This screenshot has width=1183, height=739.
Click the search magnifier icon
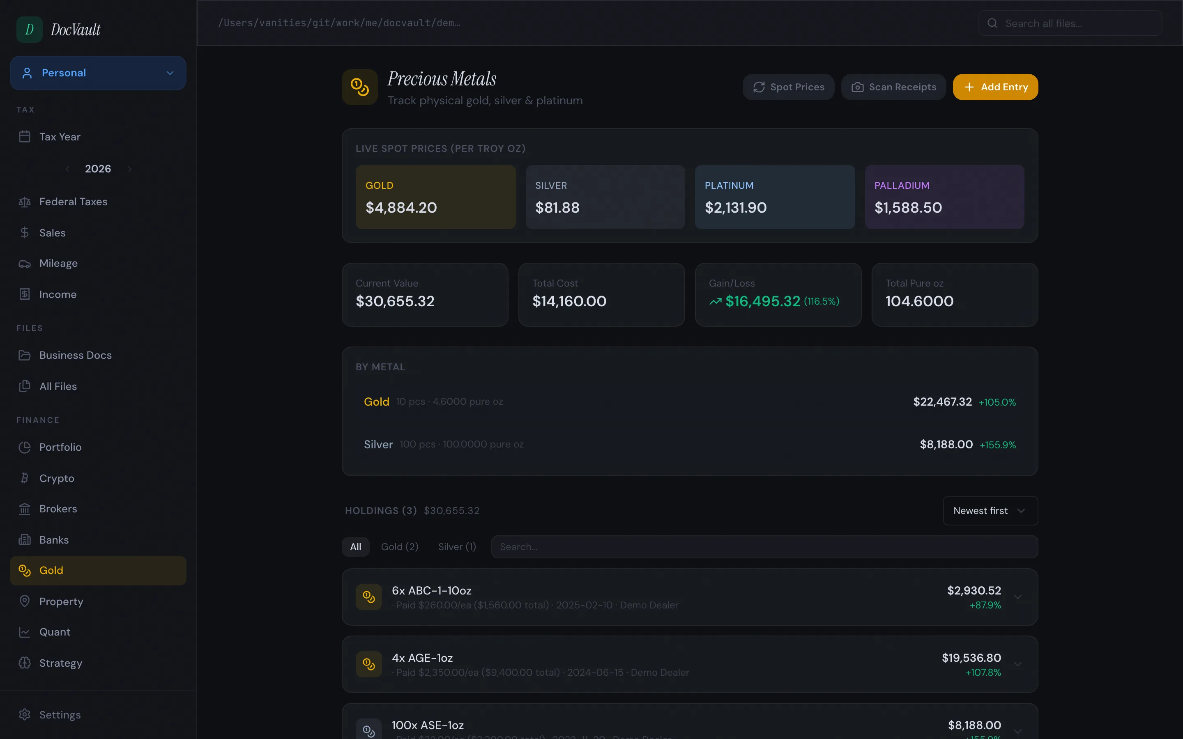pos(992,23)
